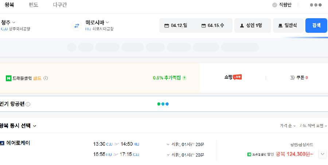Switch to the 편도 tab
The width and height of the screenshot is (328, 165).
34,5
